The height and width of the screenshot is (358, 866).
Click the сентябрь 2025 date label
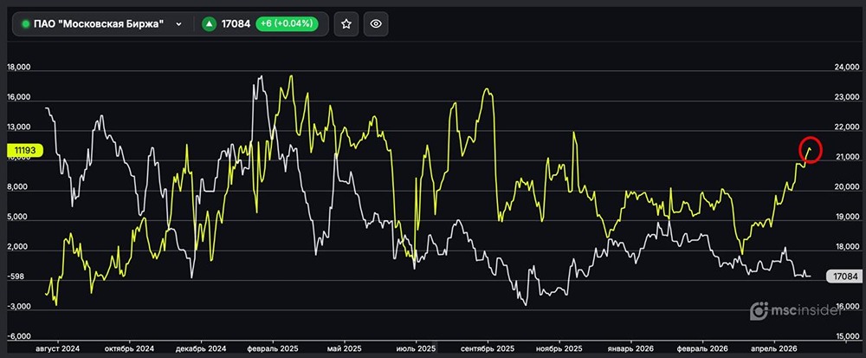[487, 349]
